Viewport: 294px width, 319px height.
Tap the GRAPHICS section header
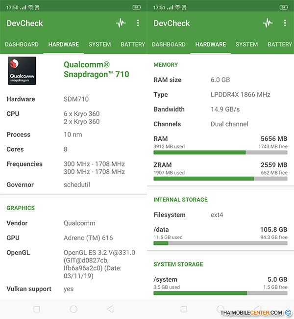coord(21,208)
